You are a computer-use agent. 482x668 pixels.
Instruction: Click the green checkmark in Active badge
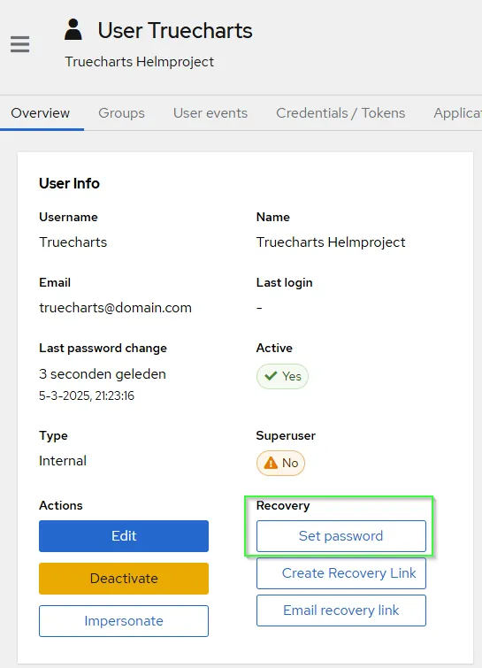tap(271, 376)
